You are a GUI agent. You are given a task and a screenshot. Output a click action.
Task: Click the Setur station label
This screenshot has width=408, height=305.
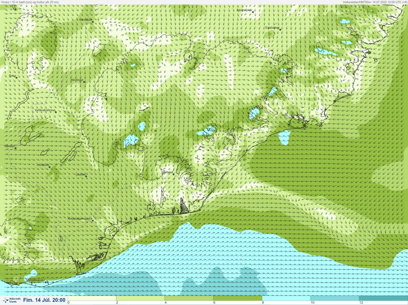12,76
